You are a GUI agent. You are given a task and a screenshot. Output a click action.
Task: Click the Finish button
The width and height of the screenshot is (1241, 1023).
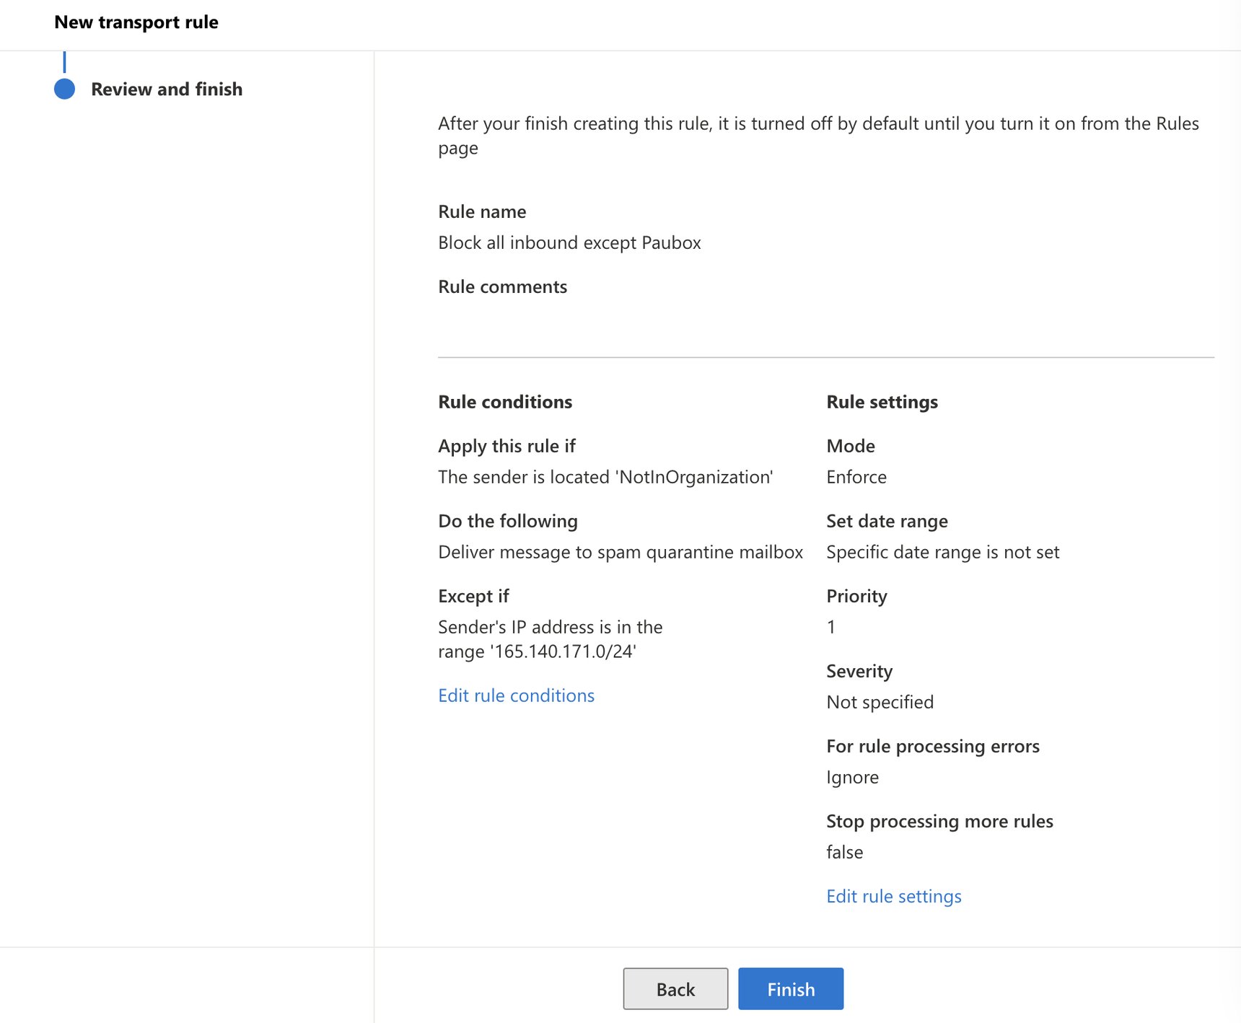pos(790,988)
